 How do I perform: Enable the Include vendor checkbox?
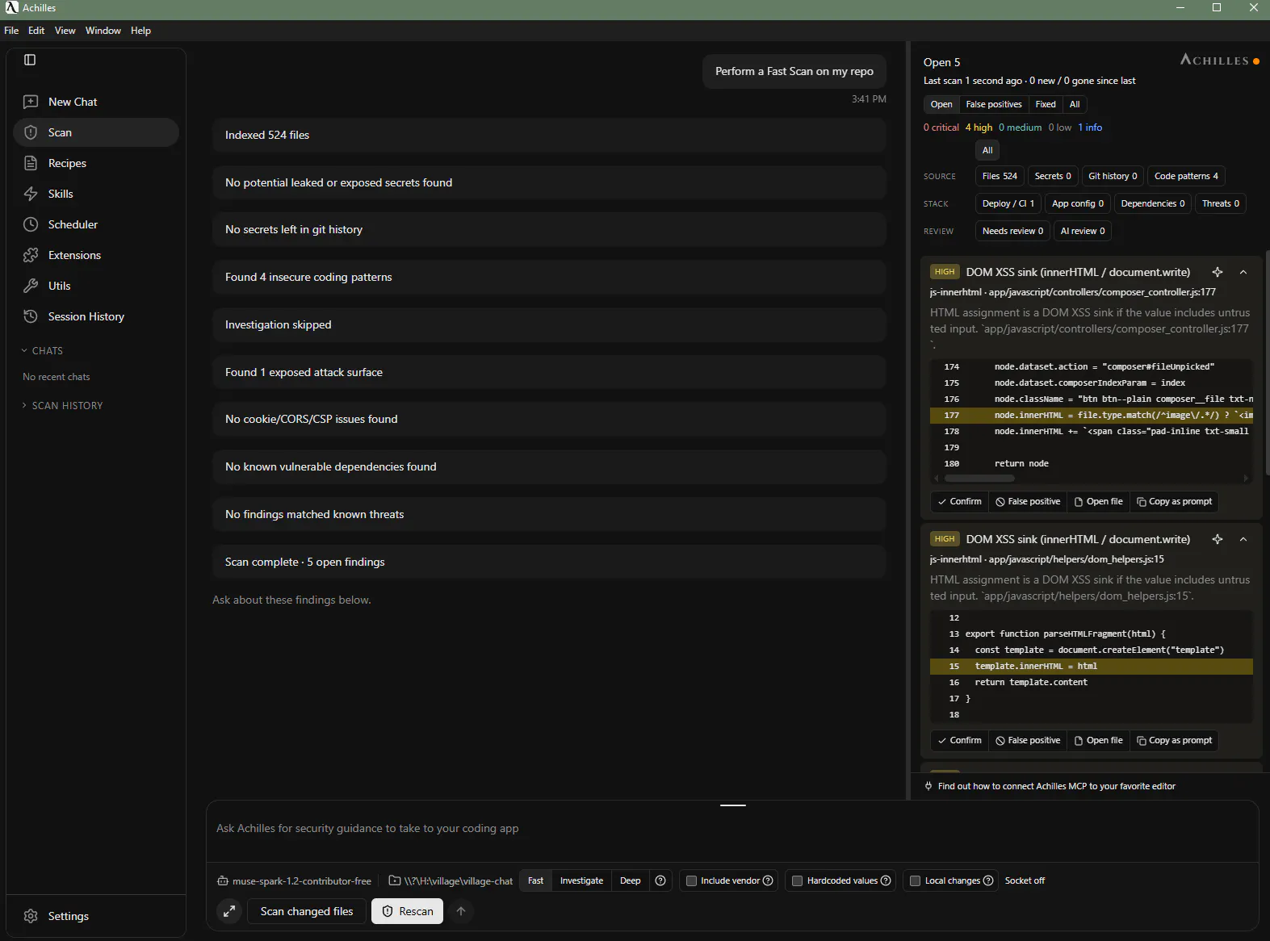pyautogui.click(x=691, y=880)
